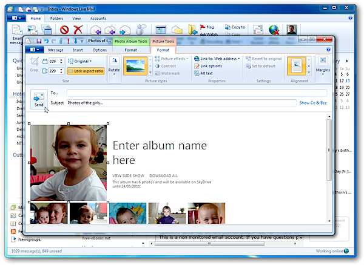Image resolution: width=364 pixels, height=265 pixels.
Task: Click Set to default
Action: tap(260, 66)
